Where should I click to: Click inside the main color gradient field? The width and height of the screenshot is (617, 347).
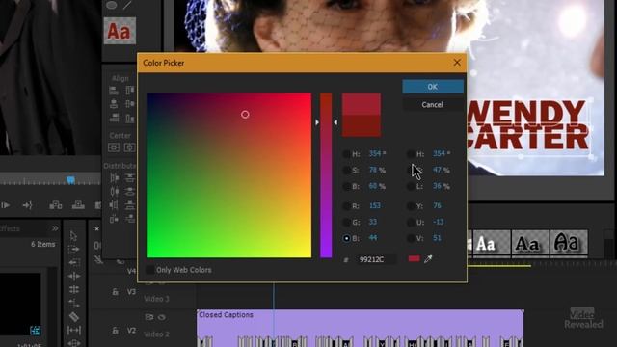(x=229, y=175)
